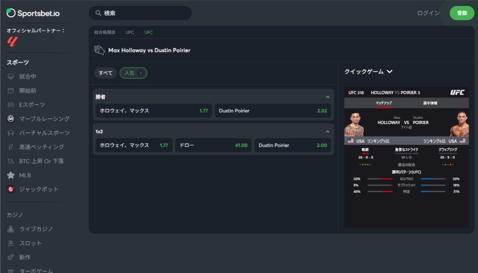Click Max Holloway's fighter photo

(354, 124)
